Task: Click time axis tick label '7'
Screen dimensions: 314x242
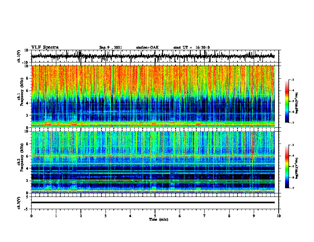Action: click(x=205, y=216)
